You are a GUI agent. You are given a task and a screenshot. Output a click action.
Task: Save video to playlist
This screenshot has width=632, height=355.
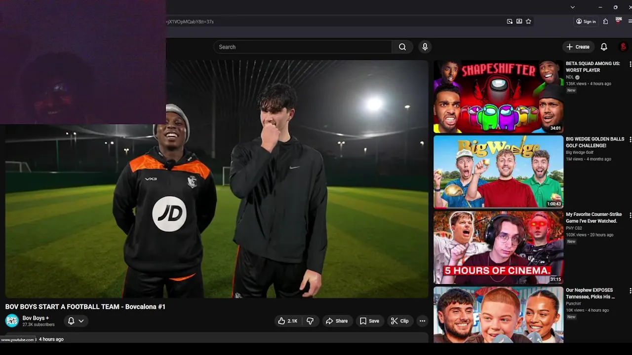click(369, 321)
